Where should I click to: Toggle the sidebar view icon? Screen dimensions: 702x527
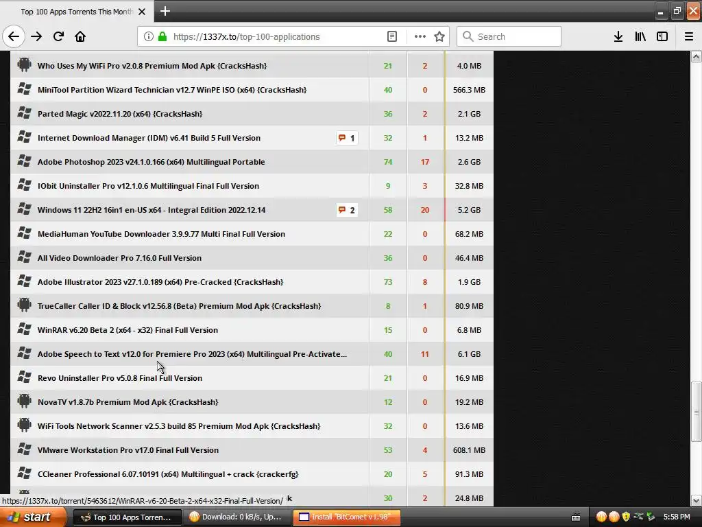662,36
